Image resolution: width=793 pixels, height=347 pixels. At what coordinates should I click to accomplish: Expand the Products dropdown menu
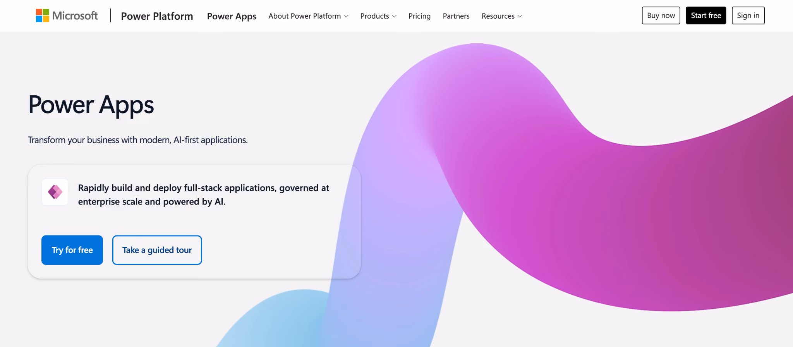click(378, 16)
